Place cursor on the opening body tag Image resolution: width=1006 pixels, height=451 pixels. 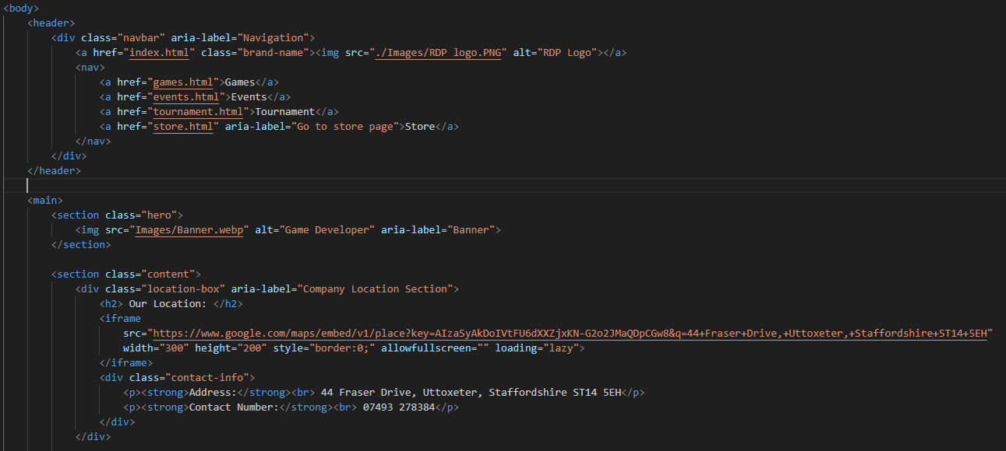point(21,9)
